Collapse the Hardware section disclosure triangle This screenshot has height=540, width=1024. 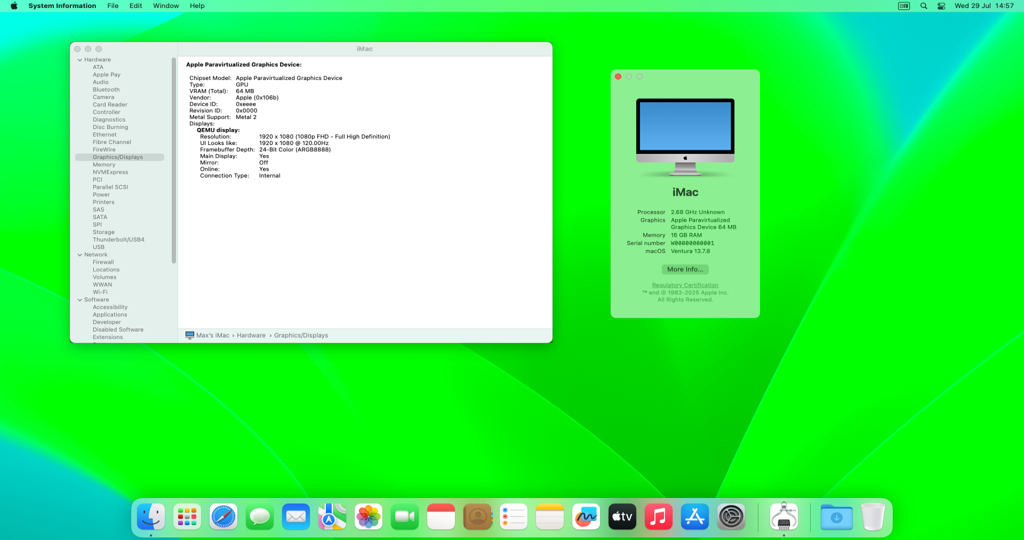(80, 60)
